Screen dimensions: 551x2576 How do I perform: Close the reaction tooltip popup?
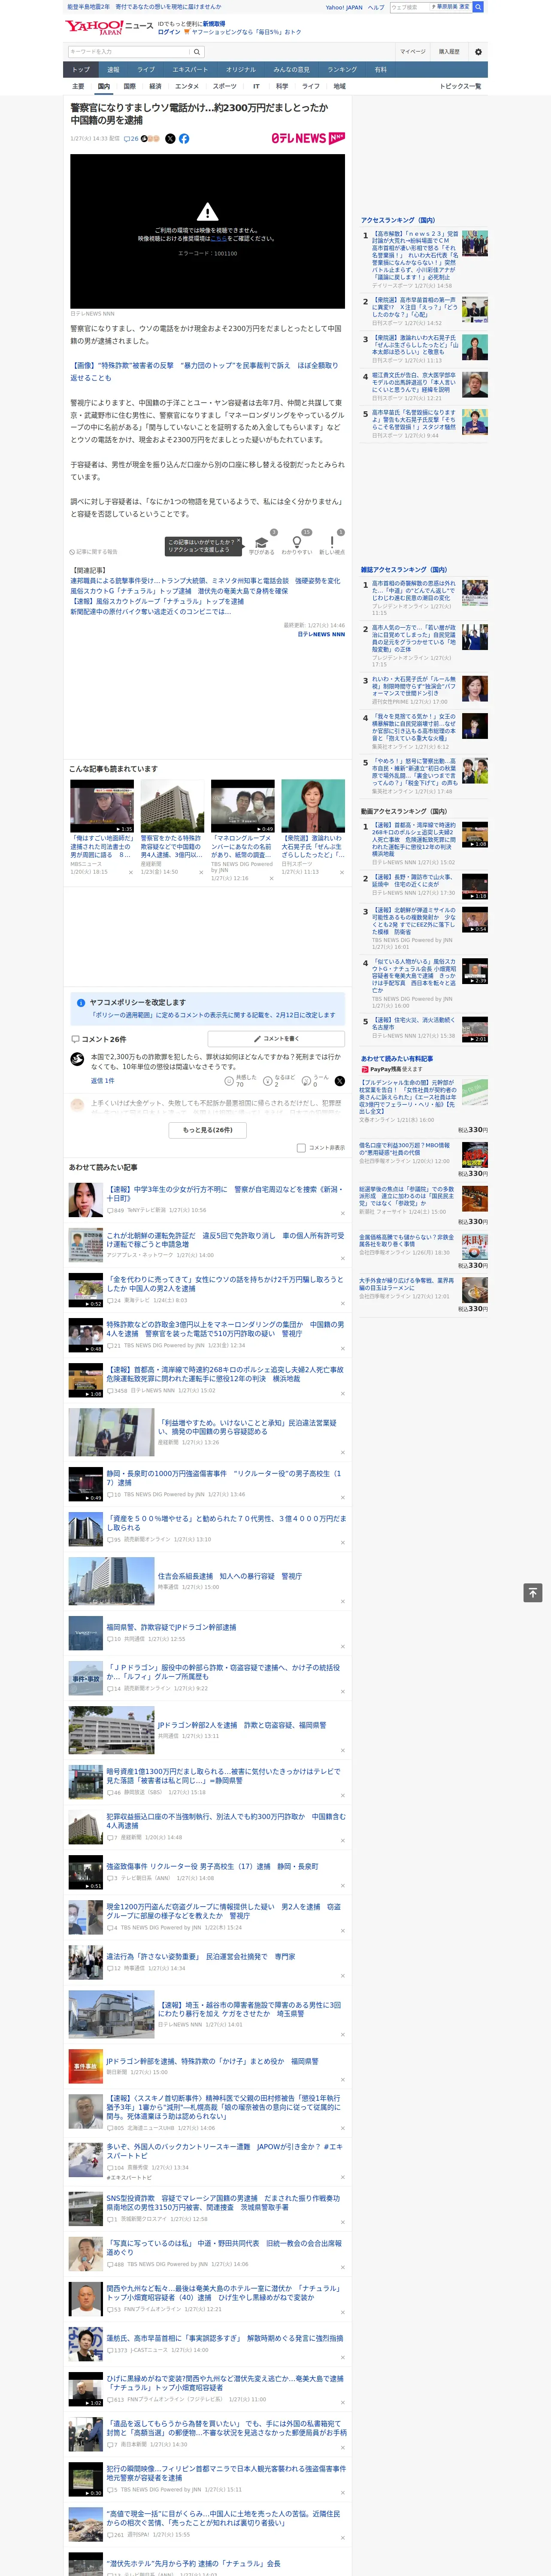(240, 541)
